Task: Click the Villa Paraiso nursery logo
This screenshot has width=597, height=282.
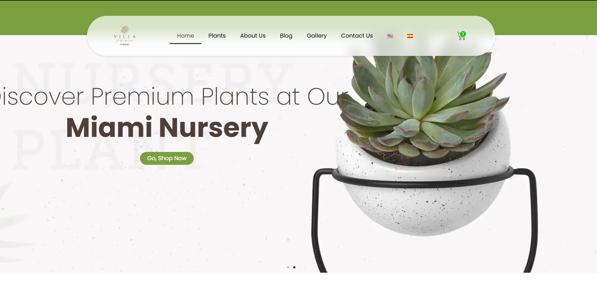Action: [x=125, y=35]
